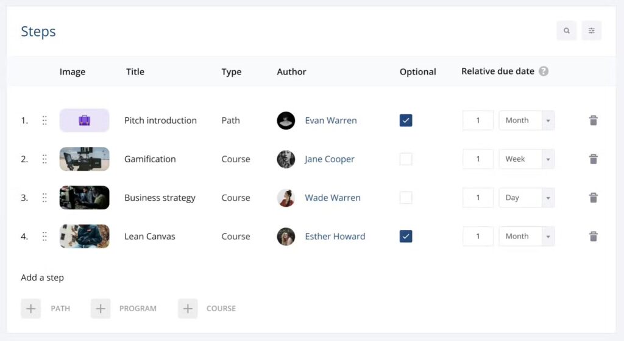The image size is (624, 341).
Task: Open the filter settings icon
Action: click(591, 31)
